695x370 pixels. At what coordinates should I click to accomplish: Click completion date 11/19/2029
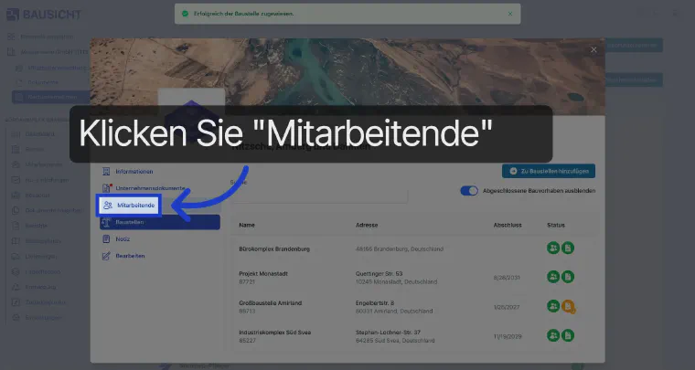(508, 336)
